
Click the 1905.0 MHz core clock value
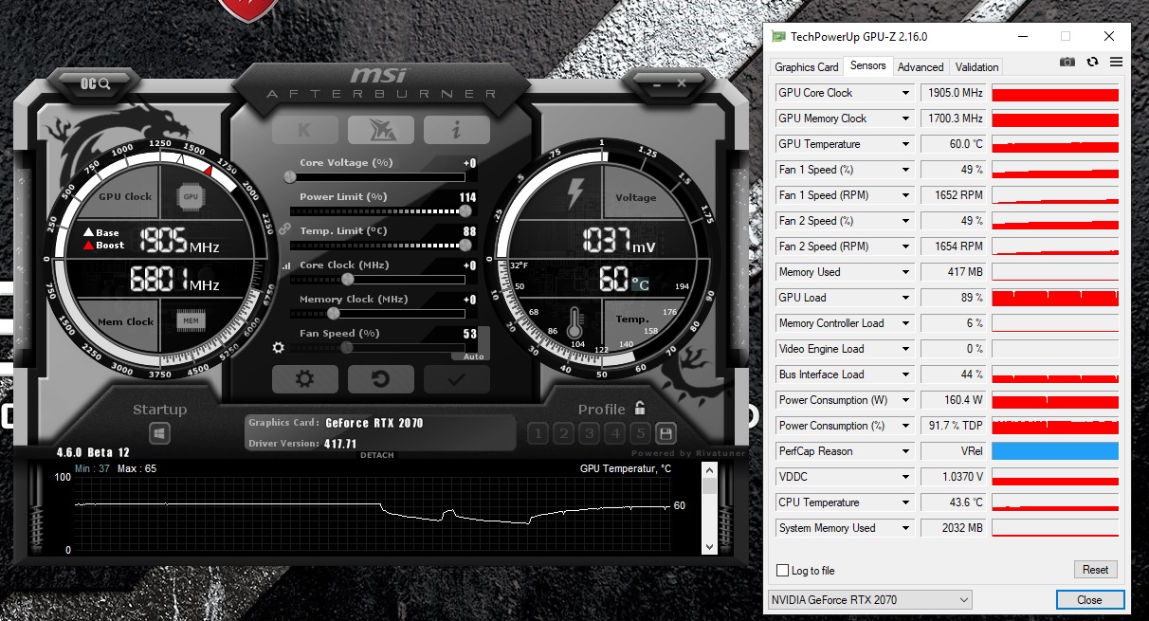coord(954,93)
